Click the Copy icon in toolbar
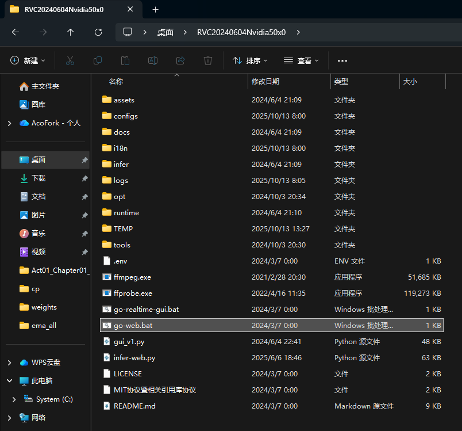462x431 pixels. pos(98,60)
